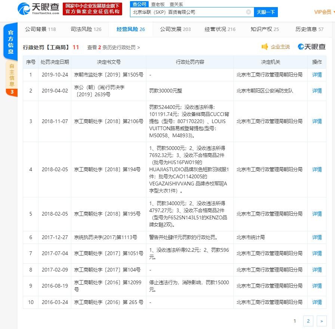This screenshot has width=335, height=329.
Task: Open 详情 for the 2019-10-24 penalty row
Action: (317, 75)
